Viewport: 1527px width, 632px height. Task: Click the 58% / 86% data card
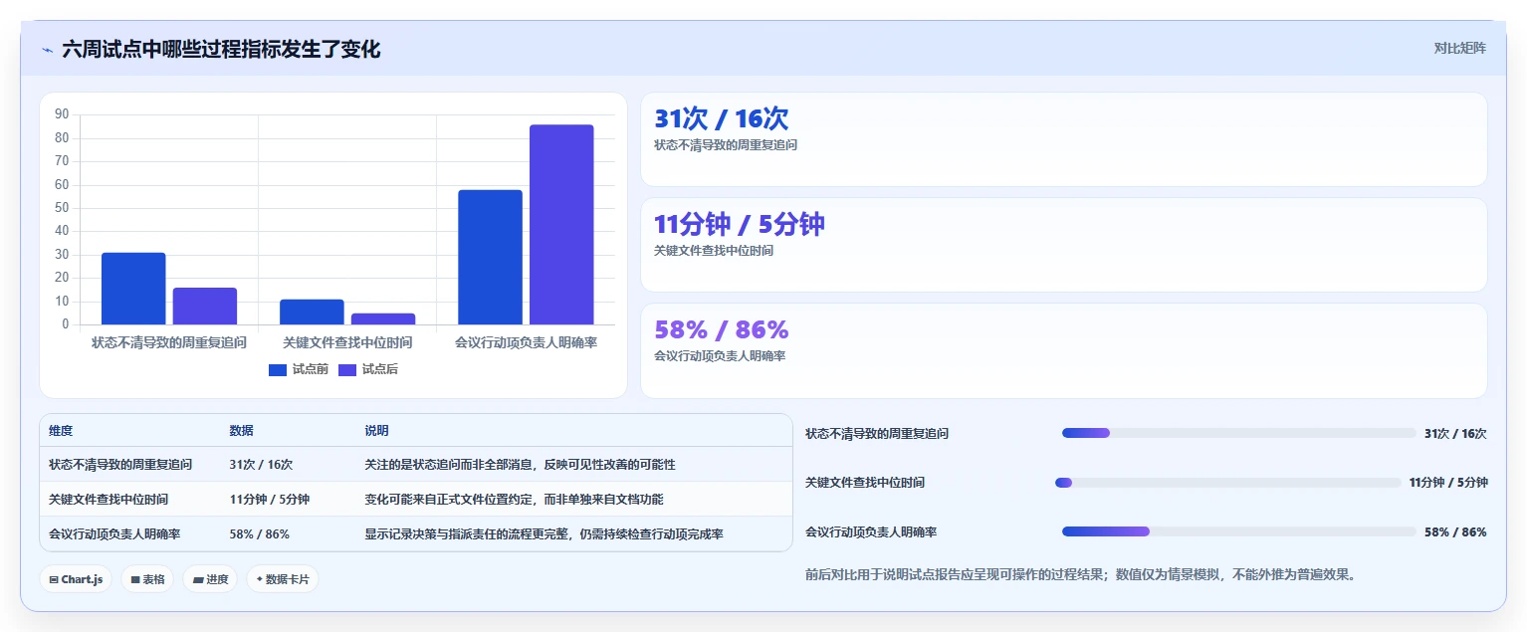tap(1063, 351)
